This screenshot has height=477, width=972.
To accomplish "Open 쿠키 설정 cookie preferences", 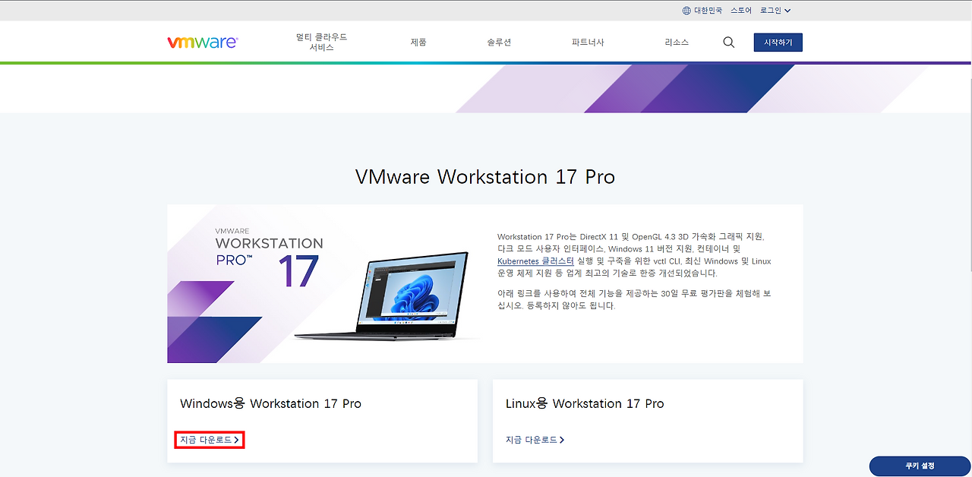I will point(920,466).
